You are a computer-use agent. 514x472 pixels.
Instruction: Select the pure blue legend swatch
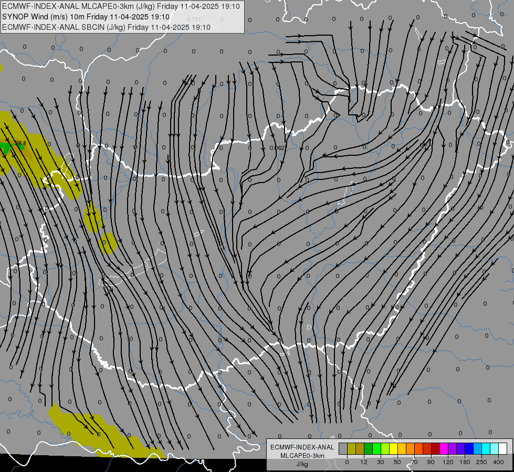469,449
